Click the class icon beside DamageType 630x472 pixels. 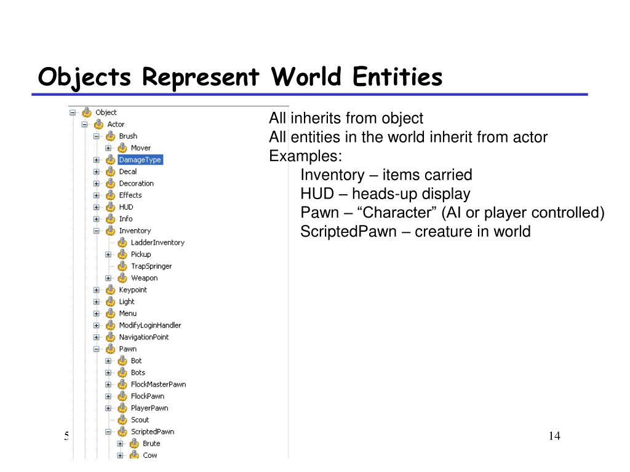click(111, 160)
